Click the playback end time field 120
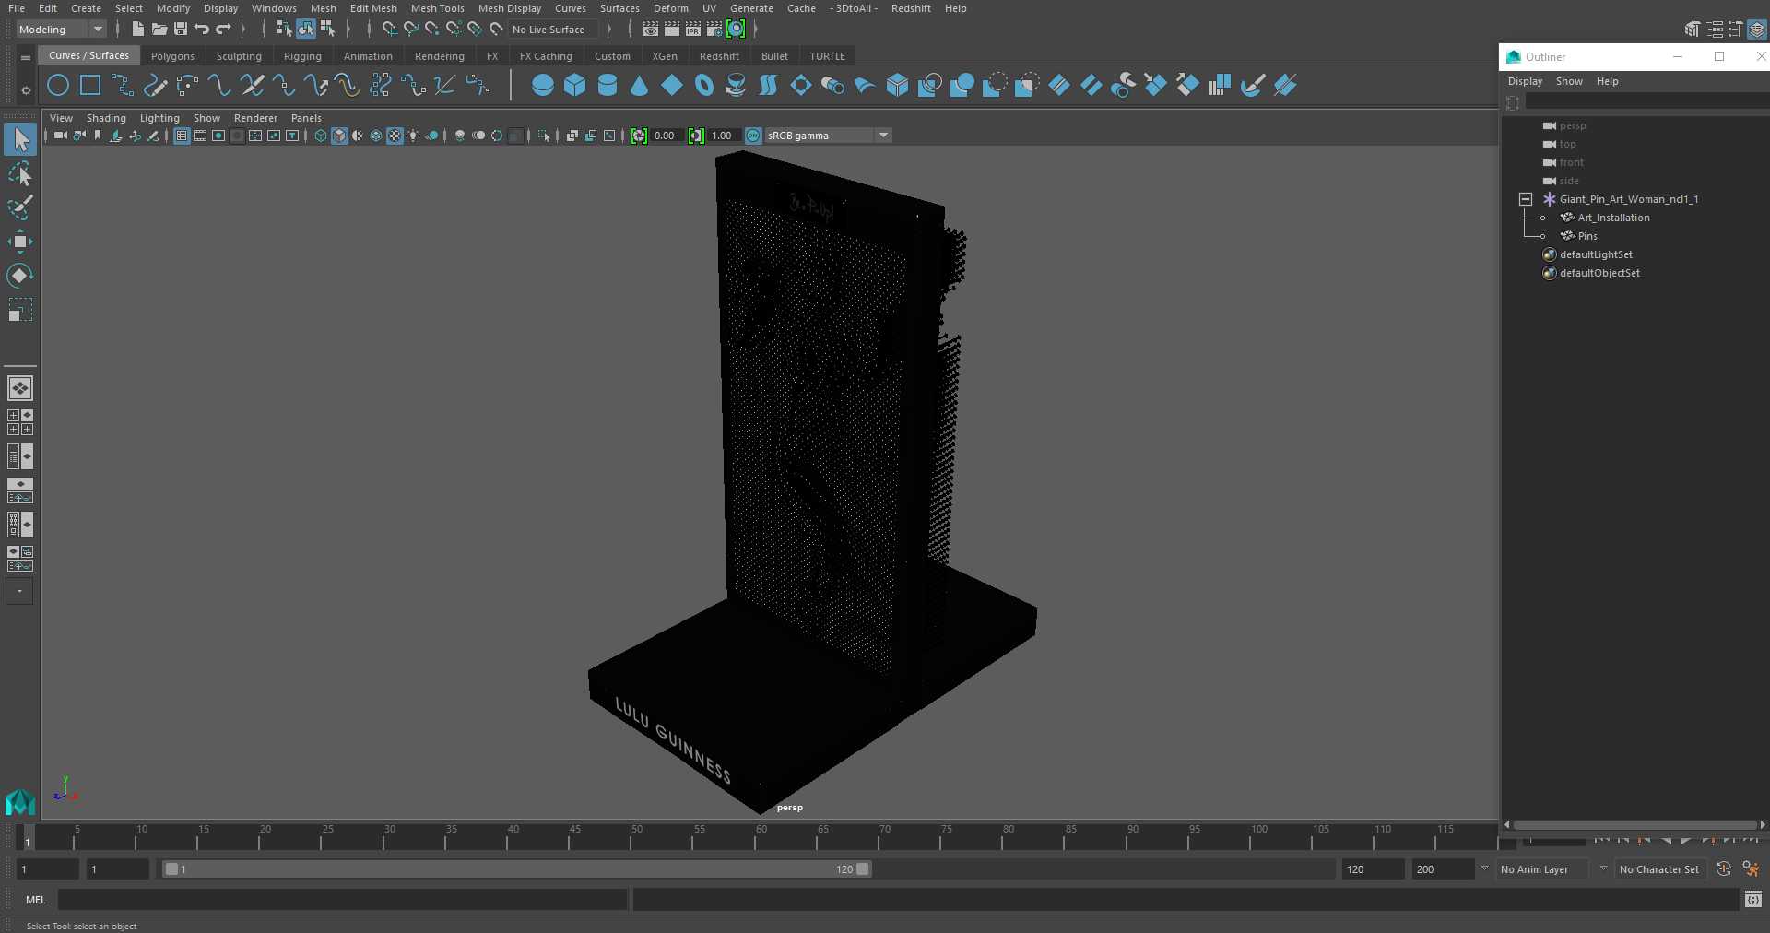The width and height of the screenshot is (1770, 933). 1373,869
